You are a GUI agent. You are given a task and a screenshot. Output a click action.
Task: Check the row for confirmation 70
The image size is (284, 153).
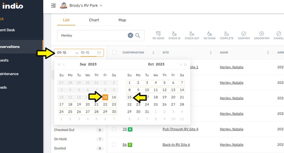point(114,129)
